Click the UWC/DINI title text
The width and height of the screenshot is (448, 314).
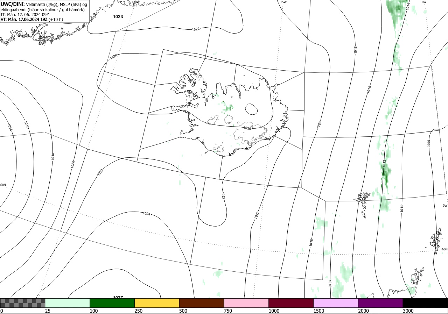point(12,4)
